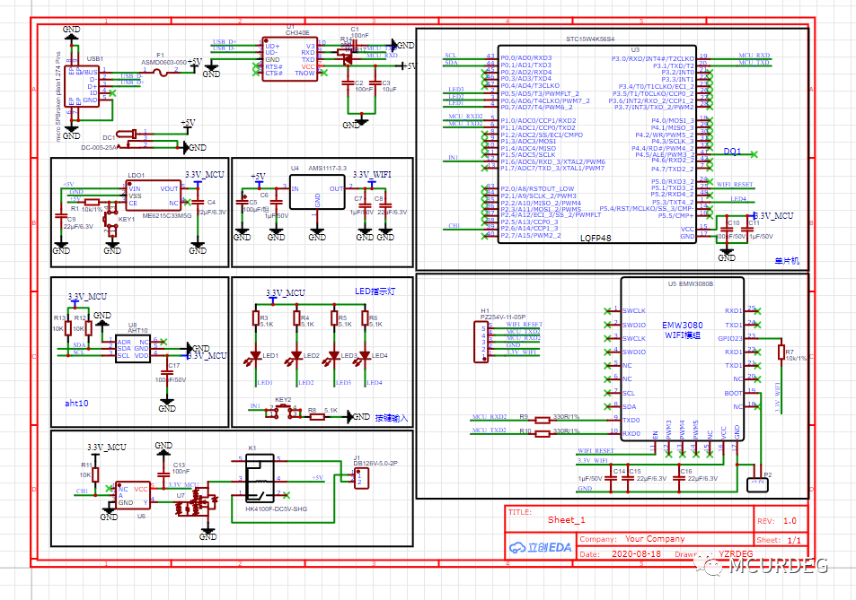
Task: Select the KEY2 push button symbol
Action: [283, 411]
